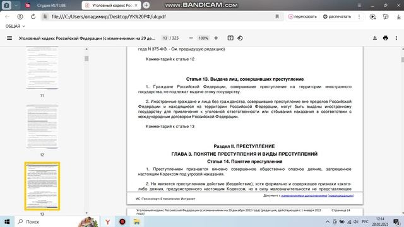Close the Уголовный кодекс tab
The width and height of the screenshot is (404, 227).
click(136, 5)
